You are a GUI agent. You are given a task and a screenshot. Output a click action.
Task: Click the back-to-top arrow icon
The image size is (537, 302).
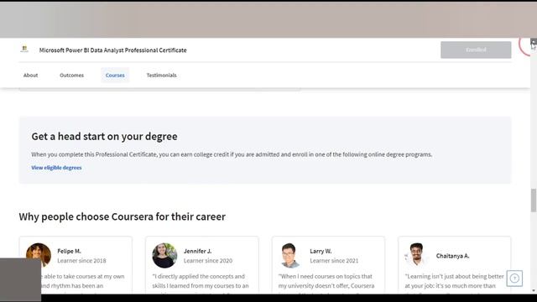[x=514, y=279]
